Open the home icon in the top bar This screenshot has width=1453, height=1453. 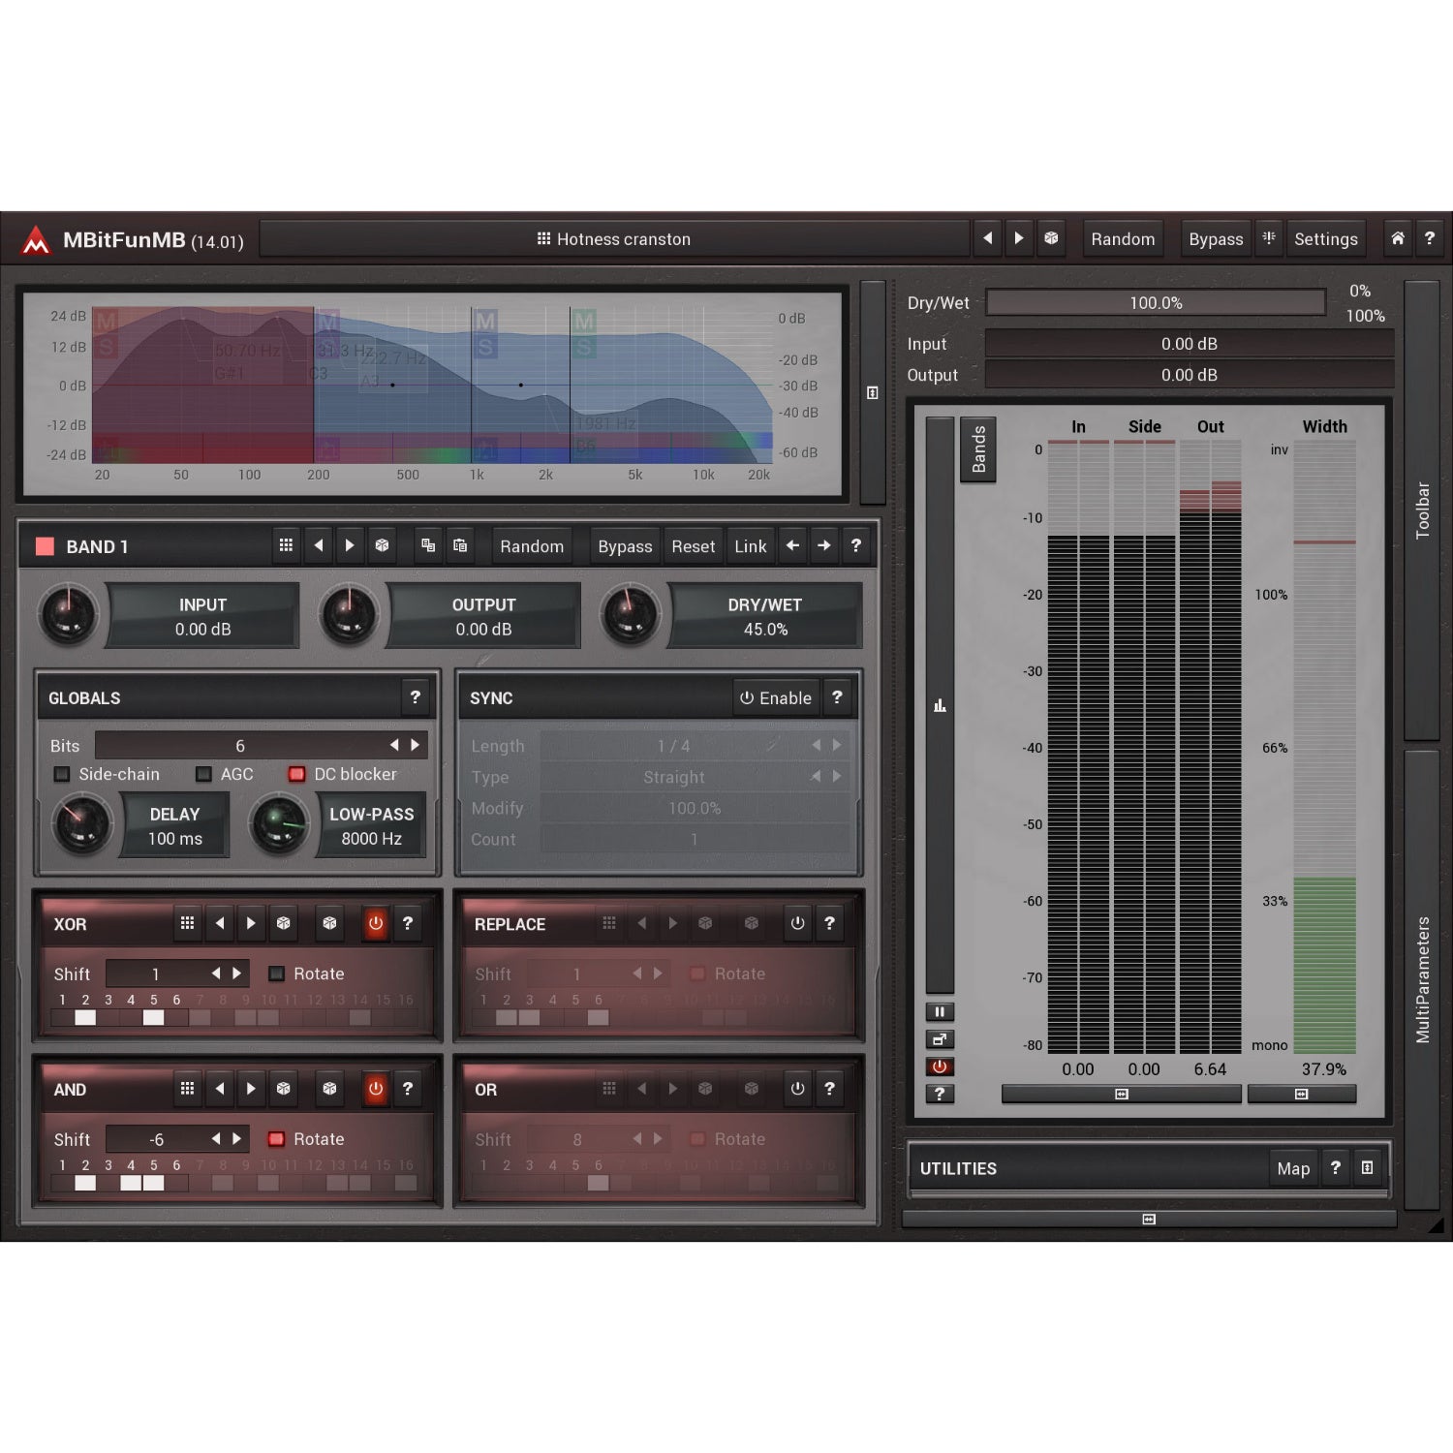(1397, 238)
